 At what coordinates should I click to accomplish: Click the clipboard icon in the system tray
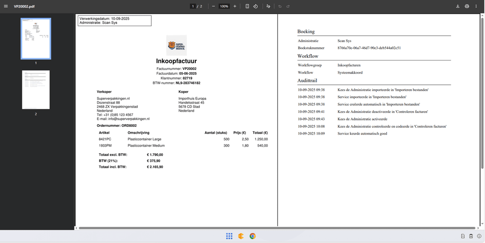(x=471, y=236)
